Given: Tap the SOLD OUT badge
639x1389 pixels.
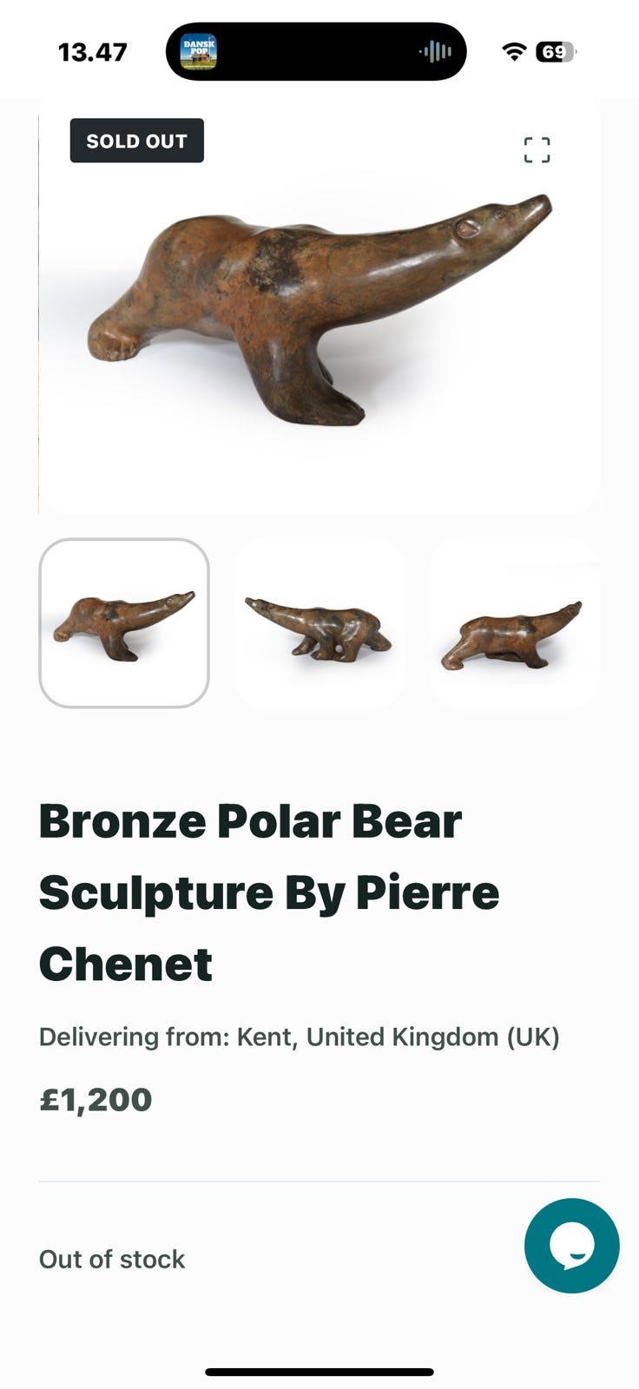Looking at the screenshot, I should pos(137,141).
